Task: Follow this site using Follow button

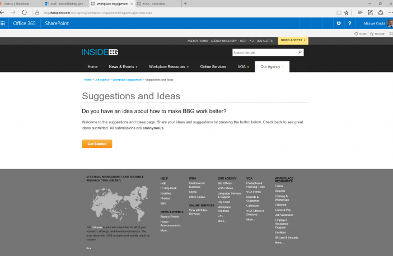Action: tap(377, 33)
